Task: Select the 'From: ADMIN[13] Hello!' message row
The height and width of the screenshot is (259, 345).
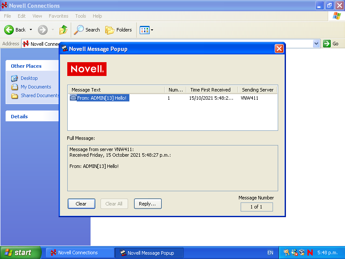Action: pos(102,98)
